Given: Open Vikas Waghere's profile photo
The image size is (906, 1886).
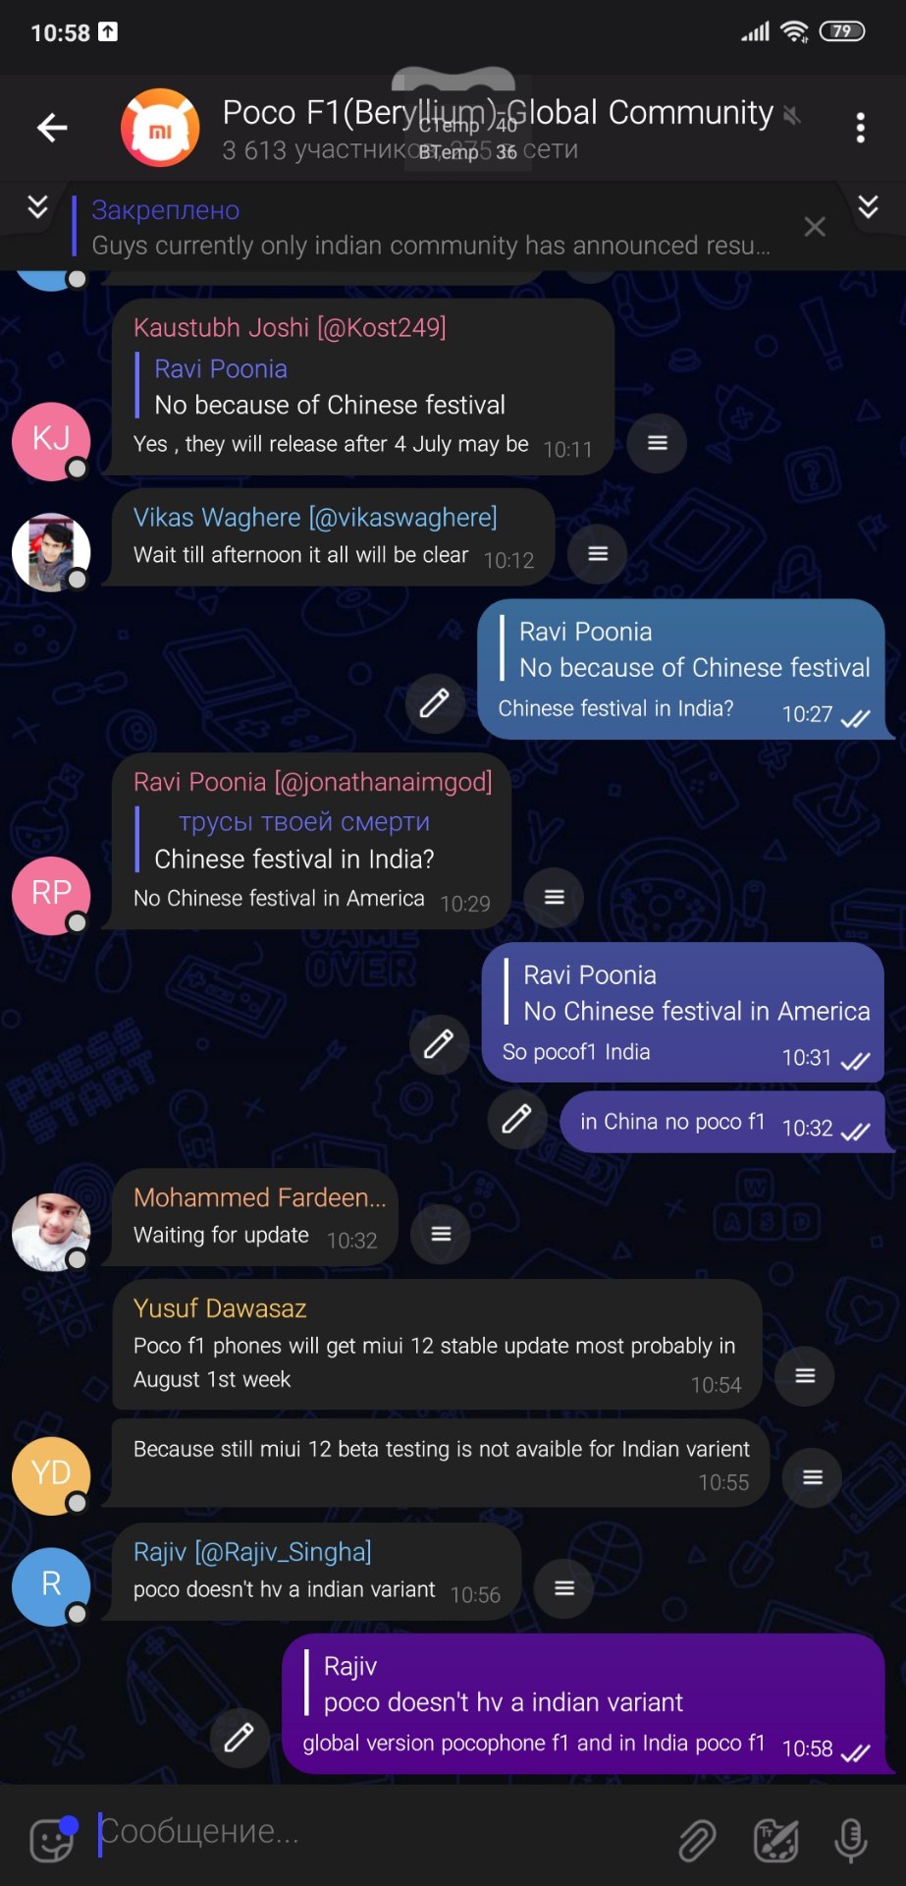Looking at the screenshot, I should point(51,552).
